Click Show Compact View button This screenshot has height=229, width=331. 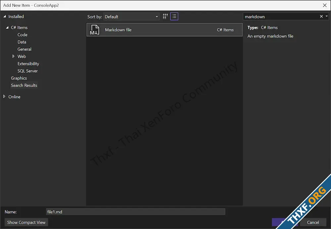tap(26, 222)
